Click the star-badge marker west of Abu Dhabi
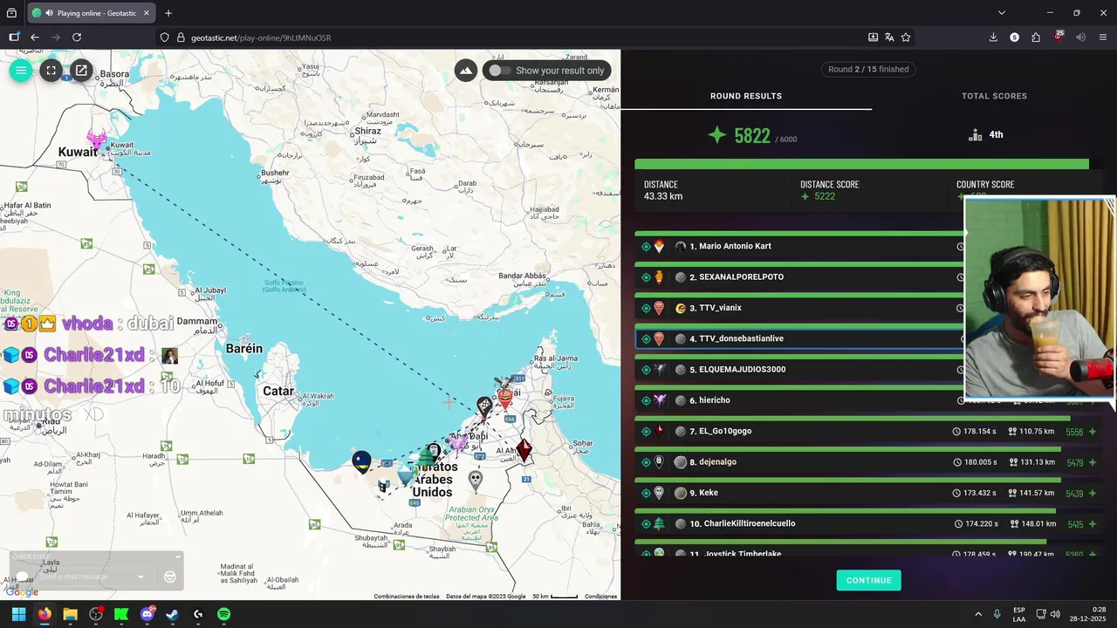This screenshot has width=1117, height=628. tap(361, 461)
